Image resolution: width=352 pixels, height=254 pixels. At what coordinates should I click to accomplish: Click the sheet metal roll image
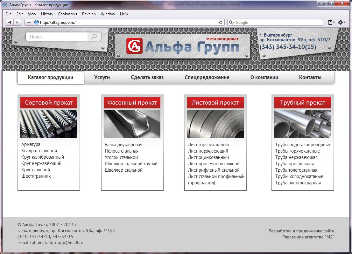click(215, 124)
